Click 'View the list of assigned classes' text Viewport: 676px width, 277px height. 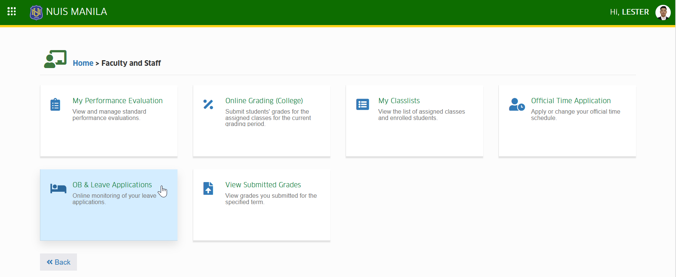pos(422,115)
